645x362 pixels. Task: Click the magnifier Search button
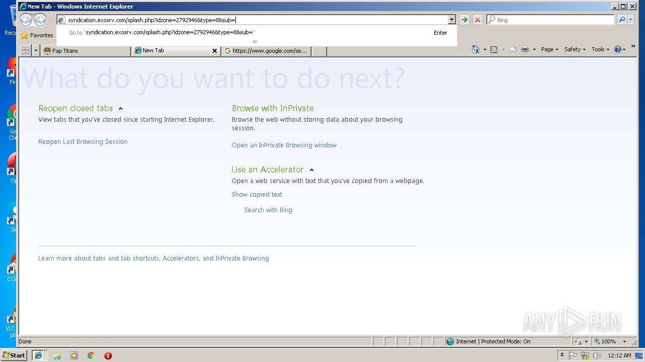[x=622, y=20]
